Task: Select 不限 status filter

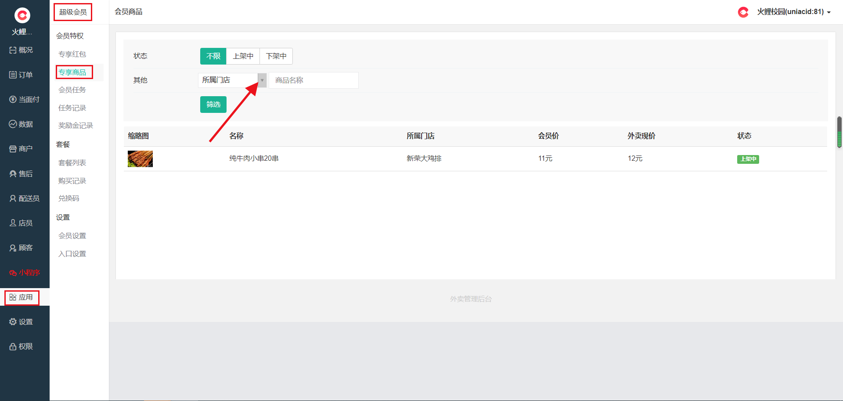Action: click(213, 56)
